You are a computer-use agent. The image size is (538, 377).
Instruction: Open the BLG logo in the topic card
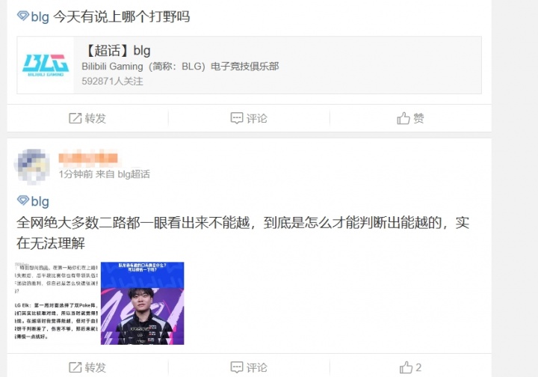[x=46, y=65]
